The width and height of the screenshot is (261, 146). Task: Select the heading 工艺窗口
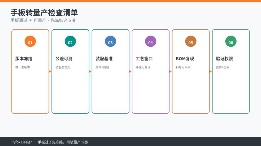pos(144,59)
